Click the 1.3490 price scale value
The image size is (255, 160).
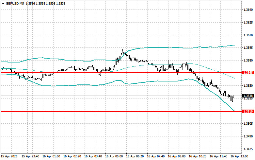click(248, 136)
